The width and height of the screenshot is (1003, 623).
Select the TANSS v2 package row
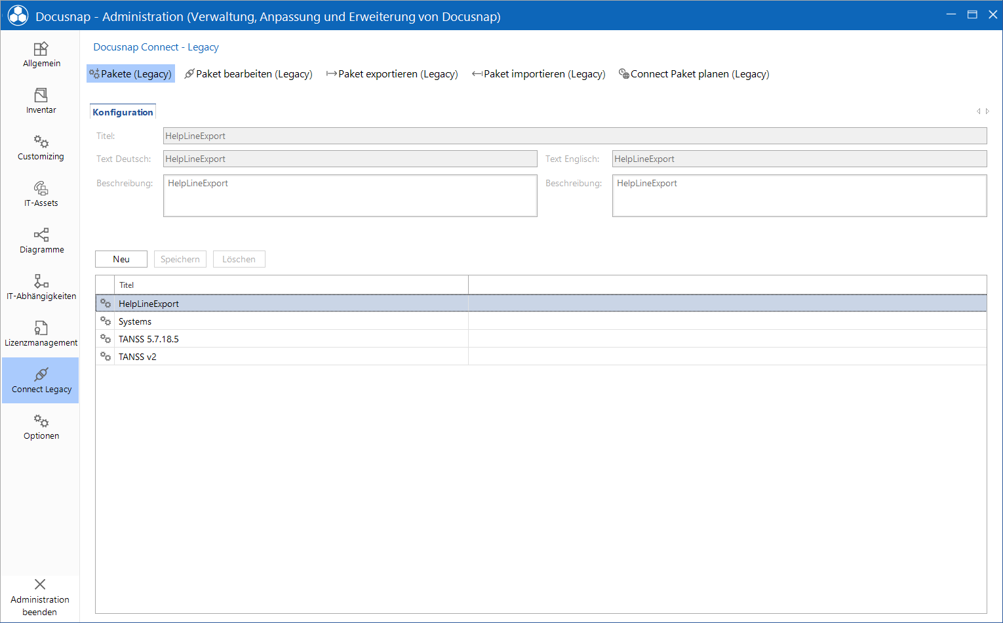pos(541,357)
